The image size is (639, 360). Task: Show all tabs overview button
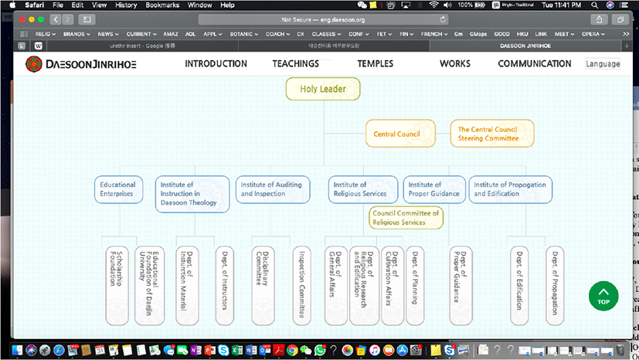tap(620, 19)
